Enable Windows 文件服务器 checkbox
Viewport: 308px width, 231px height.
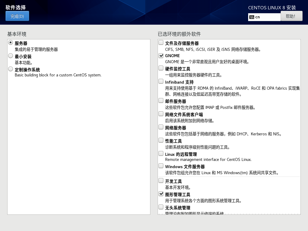161,166
